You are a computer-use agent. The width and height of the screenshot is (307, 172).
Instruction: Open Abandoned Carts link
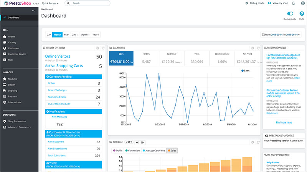57,97
